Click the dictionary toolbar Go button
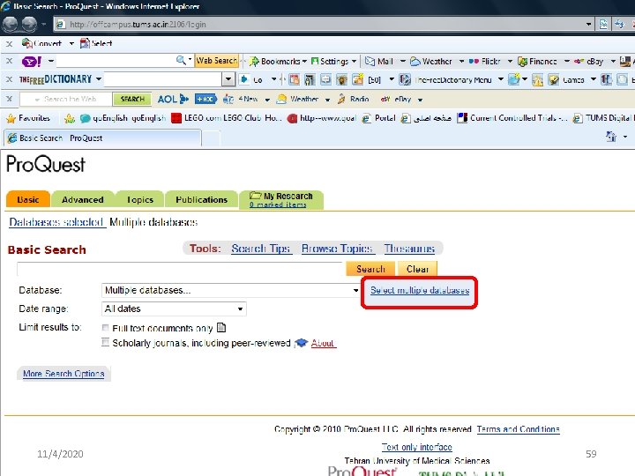 251,79
